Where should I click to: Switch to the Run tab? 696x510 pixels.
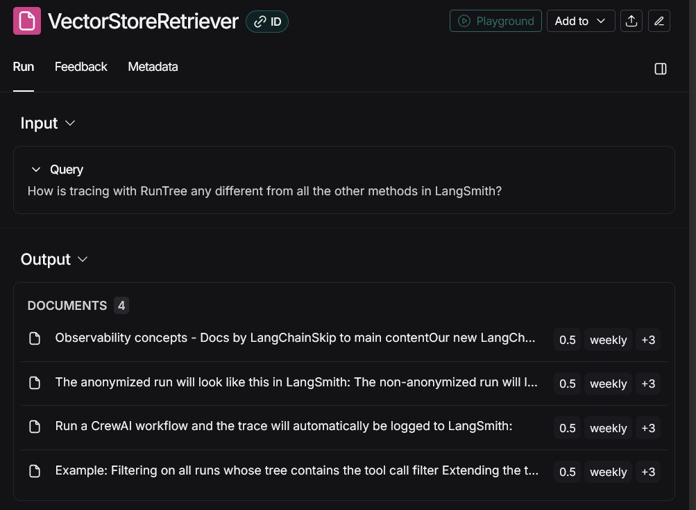24,67
